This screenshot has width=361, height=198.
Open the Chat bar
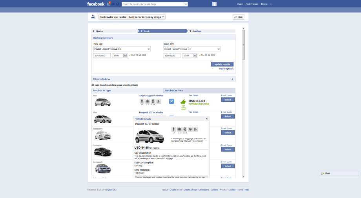(x=339, y=173)
